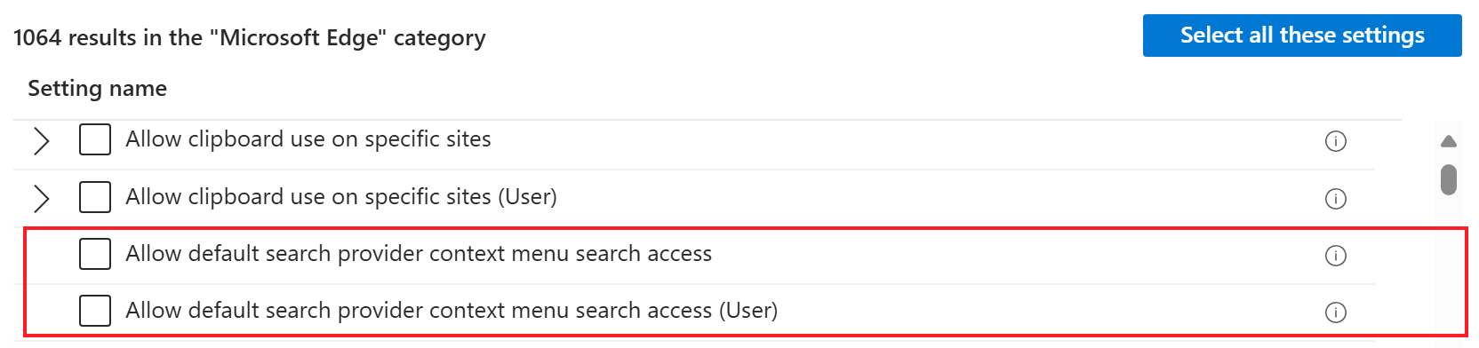Expand Allow clipboard use on specific sites row
This screenshot has height=348, width=1479.
(x=41, y=140)
